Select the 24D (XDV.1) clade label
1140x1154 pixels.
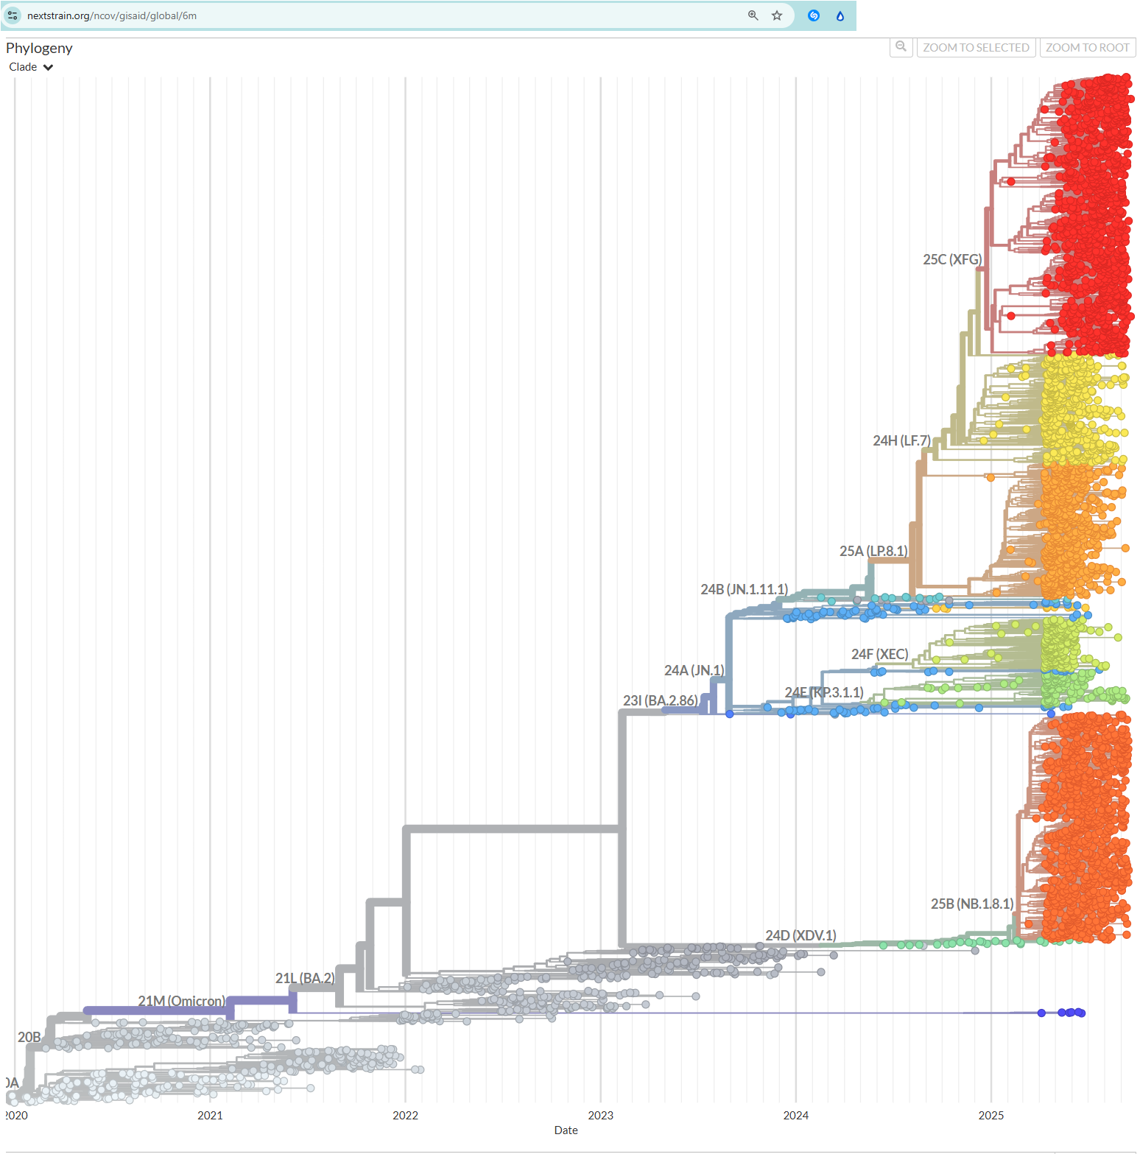[801, 936]
